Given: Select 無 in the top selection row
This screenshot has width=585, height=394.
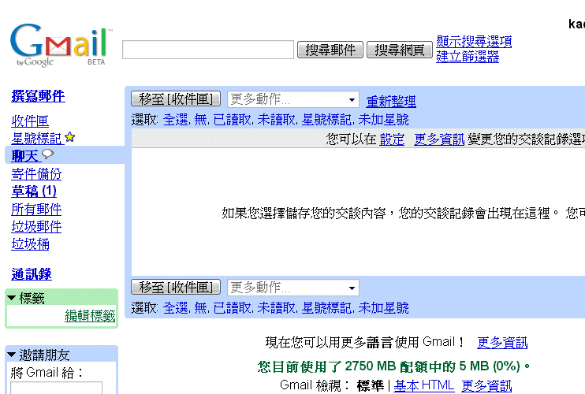Looking at the screenshot, I should point(200,120).
